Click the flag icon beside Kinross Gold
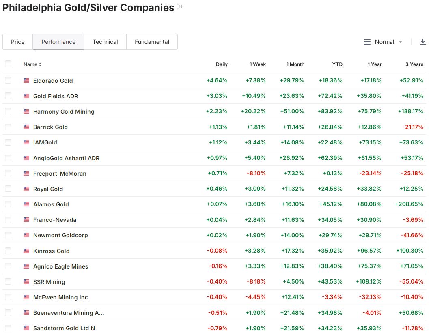This screenshot has width=431, height=333. [x=26, y=251]
